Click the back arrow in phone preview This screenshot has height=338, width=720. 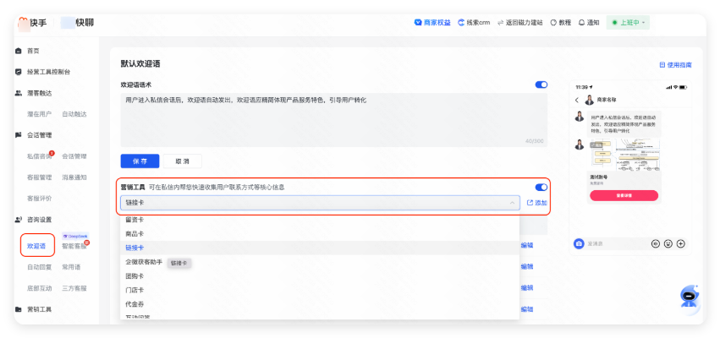577,100
